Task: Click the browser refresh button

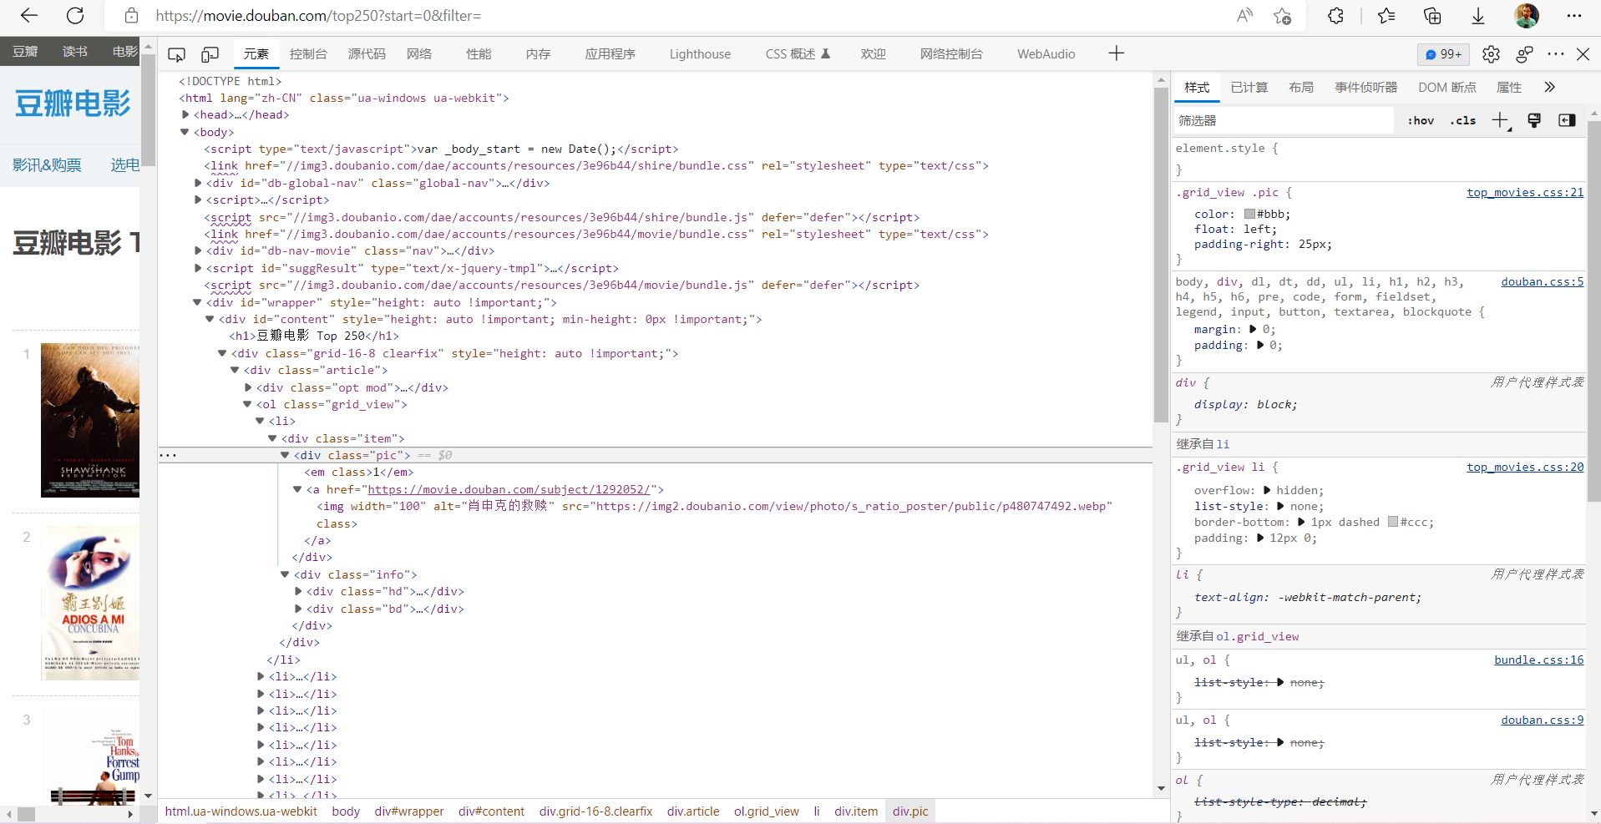Action: tap(75, 16)
